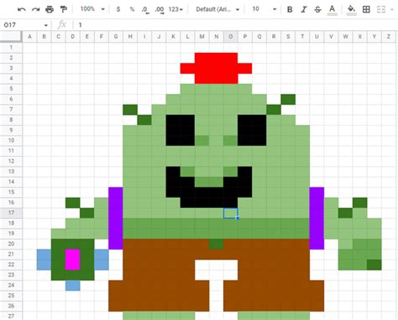Image resolution: width=398 pixels, height=320 pixels.
Task: Click the merge cells icon
Action: [381, 9]
